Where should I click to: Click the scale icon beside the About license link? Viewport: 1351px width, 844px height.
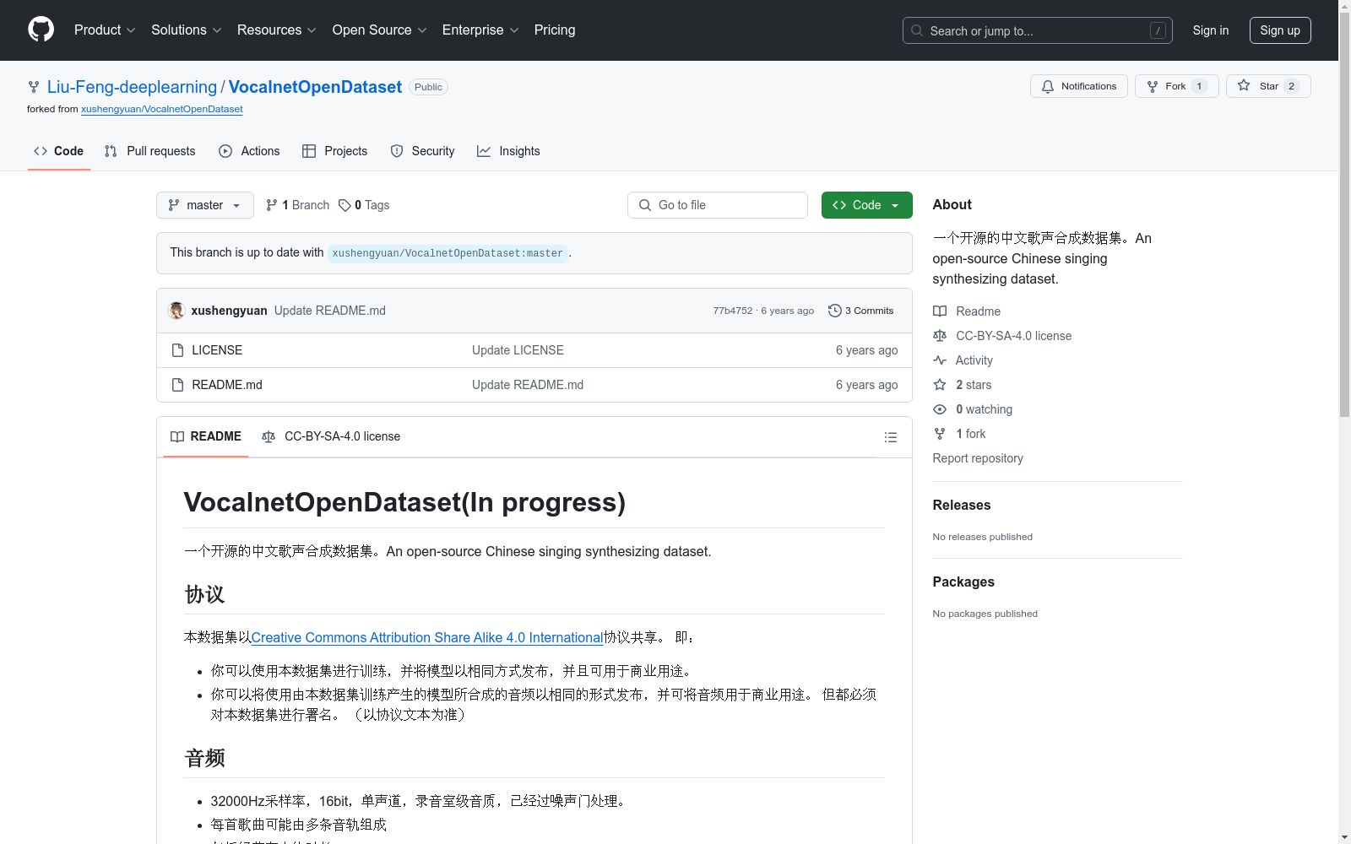940,336
